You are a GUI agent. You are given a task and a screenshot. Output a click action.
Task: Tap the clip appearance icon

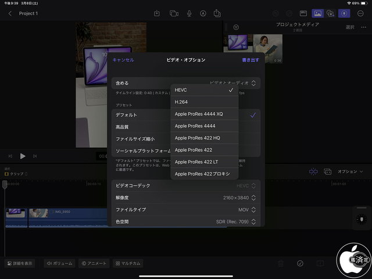[328, 171]
